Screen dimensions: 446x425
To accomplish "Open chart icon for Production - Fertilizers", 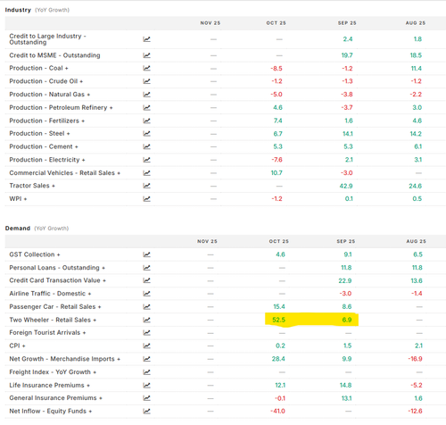I will (146, 121).
